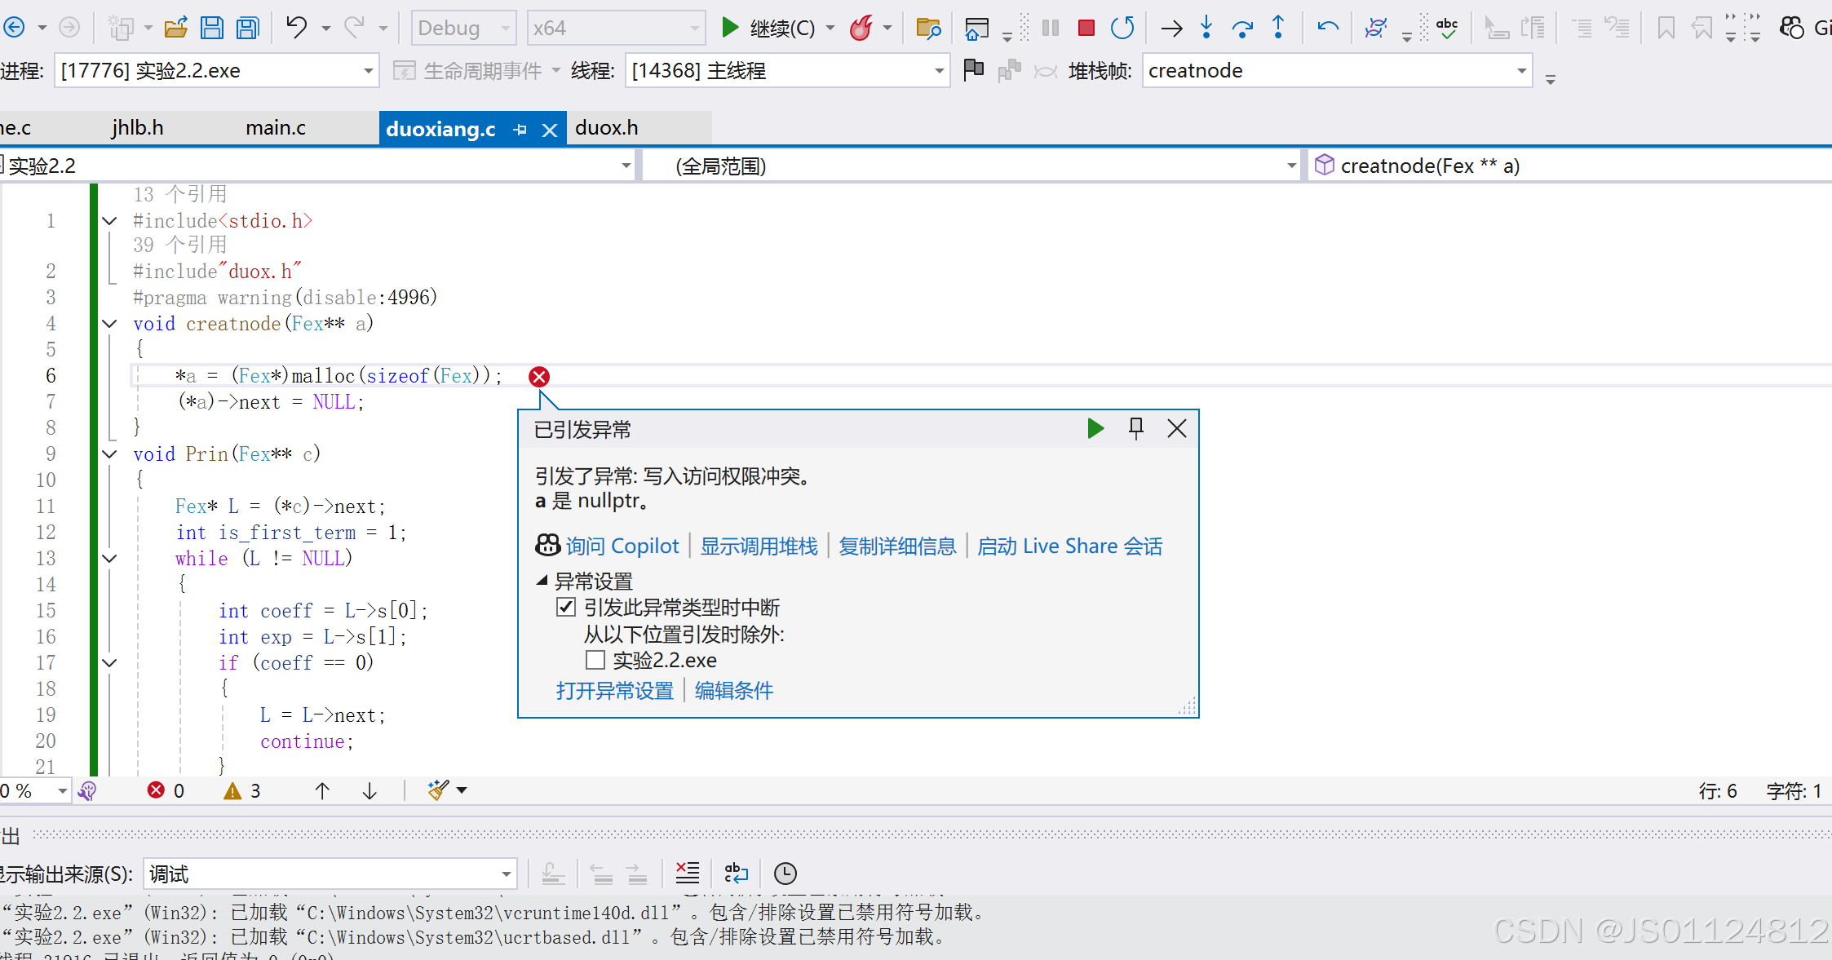
Task: Save all files with stacked disks icon
Action: [247, 28]
